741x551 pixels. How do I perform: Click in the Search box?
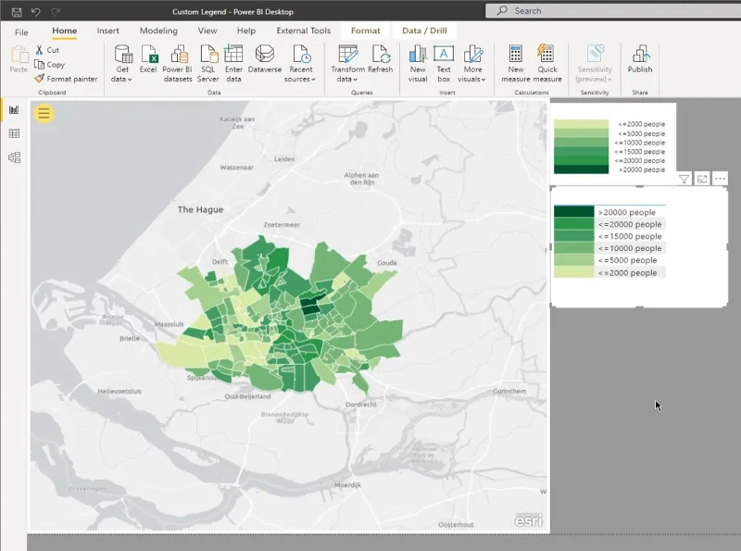pos(613,11)
